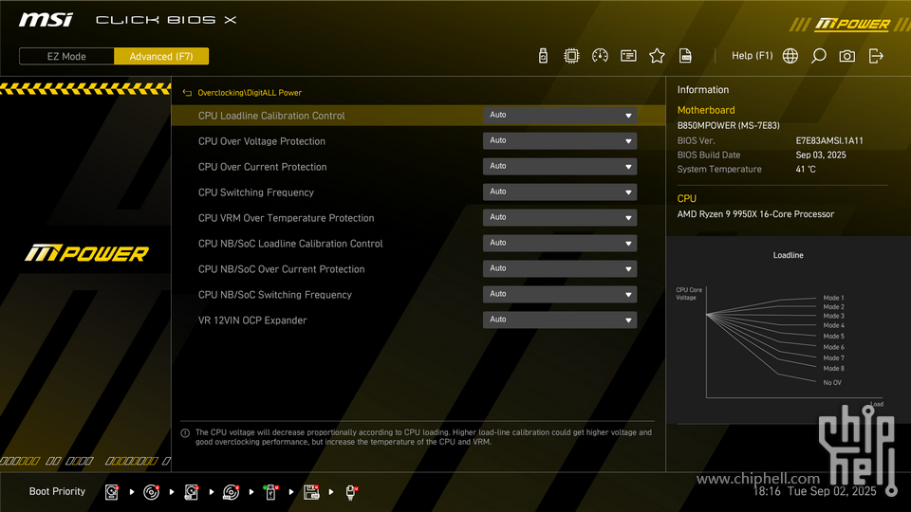Select CPU NB/SoC Over Current Protection label
Image resolution: width=911 pixels, height=512 pixels.
pyautogui.click(x=281, y=268)
